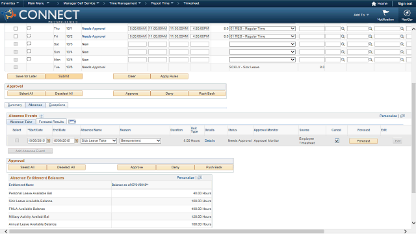Open time reporting code dropdown for Sat 10/3
Screen dimensions: 416x234
(x=263, y=44)
